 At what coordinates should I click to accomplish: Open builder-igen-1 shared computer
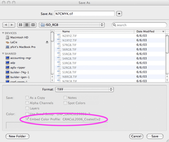click(x=18, y=77)
